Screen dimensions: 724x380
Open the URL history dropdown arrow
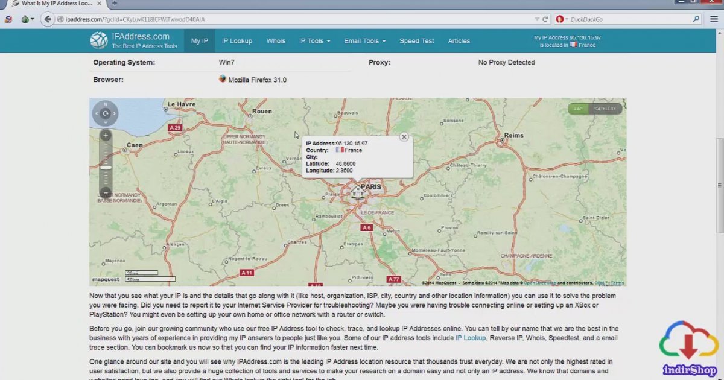(x=536, y=19)
